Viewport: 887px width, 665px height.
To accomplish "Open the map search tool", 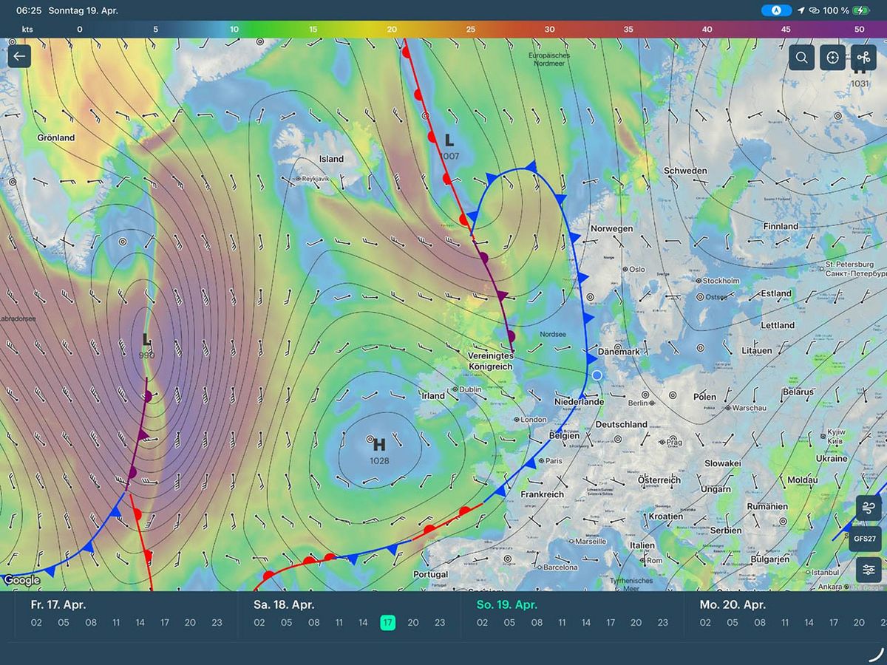I will pyautogui.click(x=801, y=57).
